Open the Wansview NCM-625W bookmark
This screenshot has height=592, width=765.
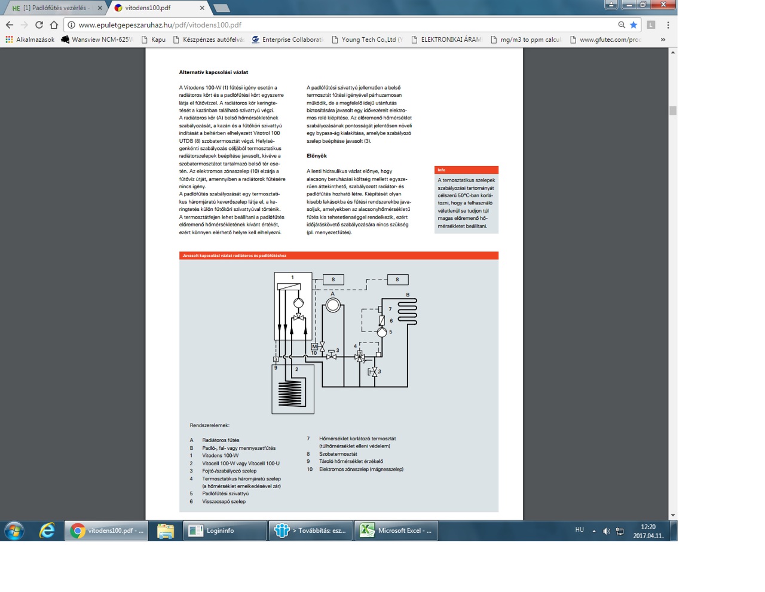click(x=96, y=39)
